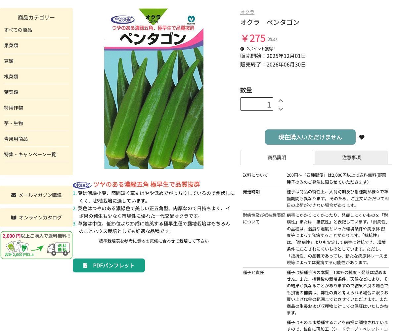Decrease the quantity with the down chevron

click(281, 109)
